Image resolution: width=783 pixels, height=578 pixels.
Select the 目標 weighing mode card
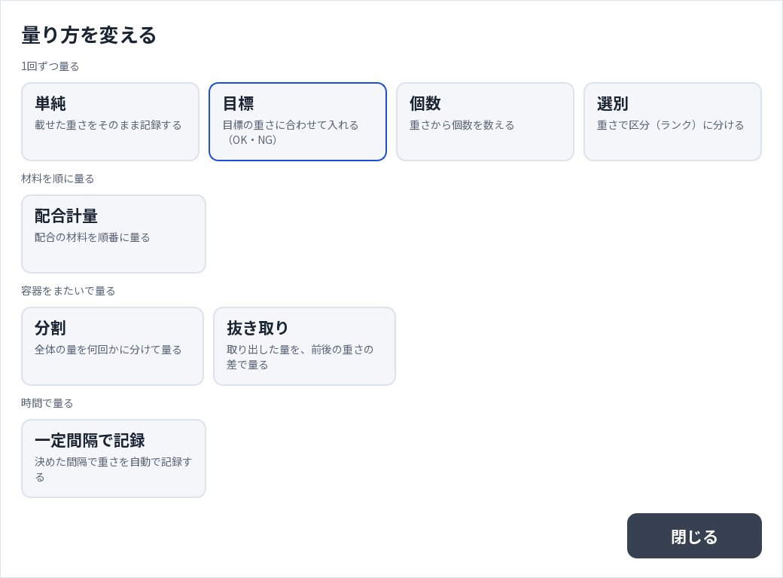[x=297, y=121]
